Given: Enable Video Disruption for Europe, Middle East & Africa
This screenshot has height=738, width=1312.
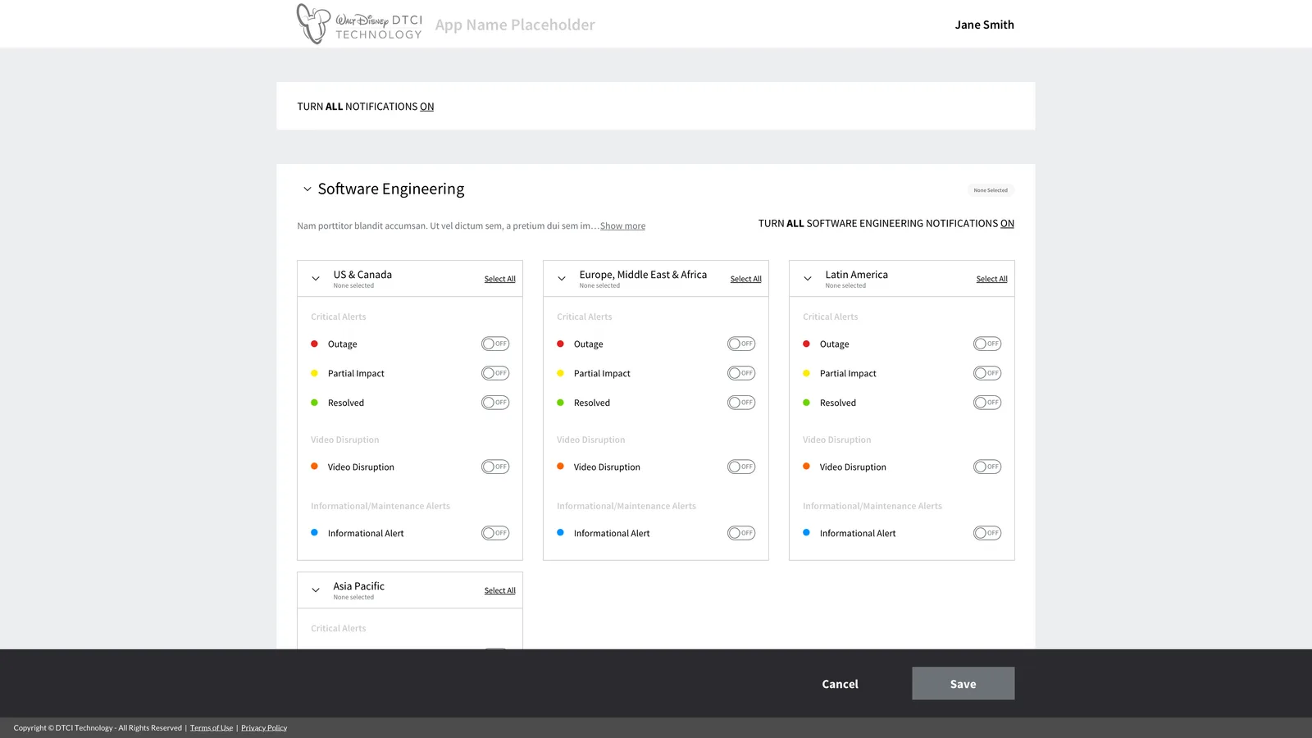Looking at the screenshot, I should [x=741, y=467].
